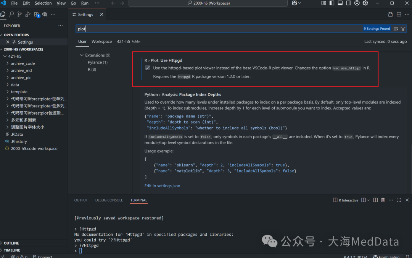Select the R Interactive terminal label
This screenshot has width=412, height=258.
[x=346, y=200]
